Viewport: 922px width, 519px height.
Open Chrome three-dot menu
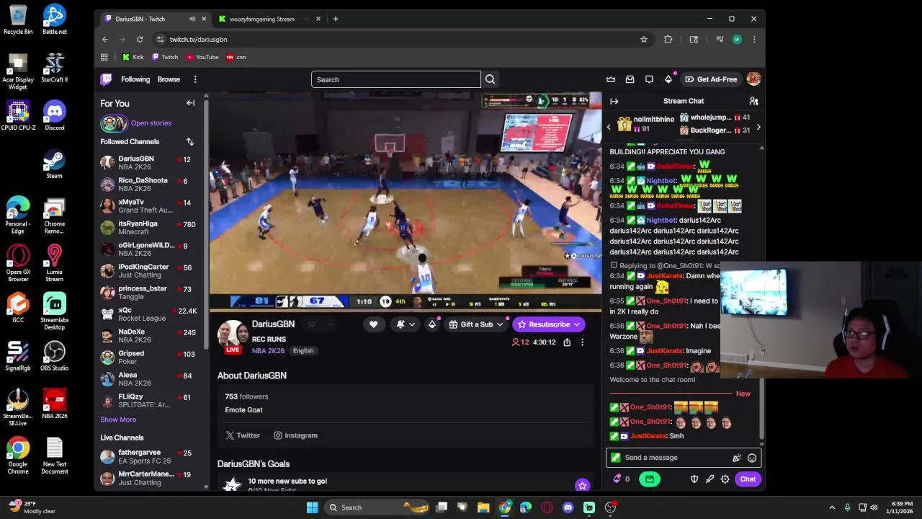tap(753, 40)
